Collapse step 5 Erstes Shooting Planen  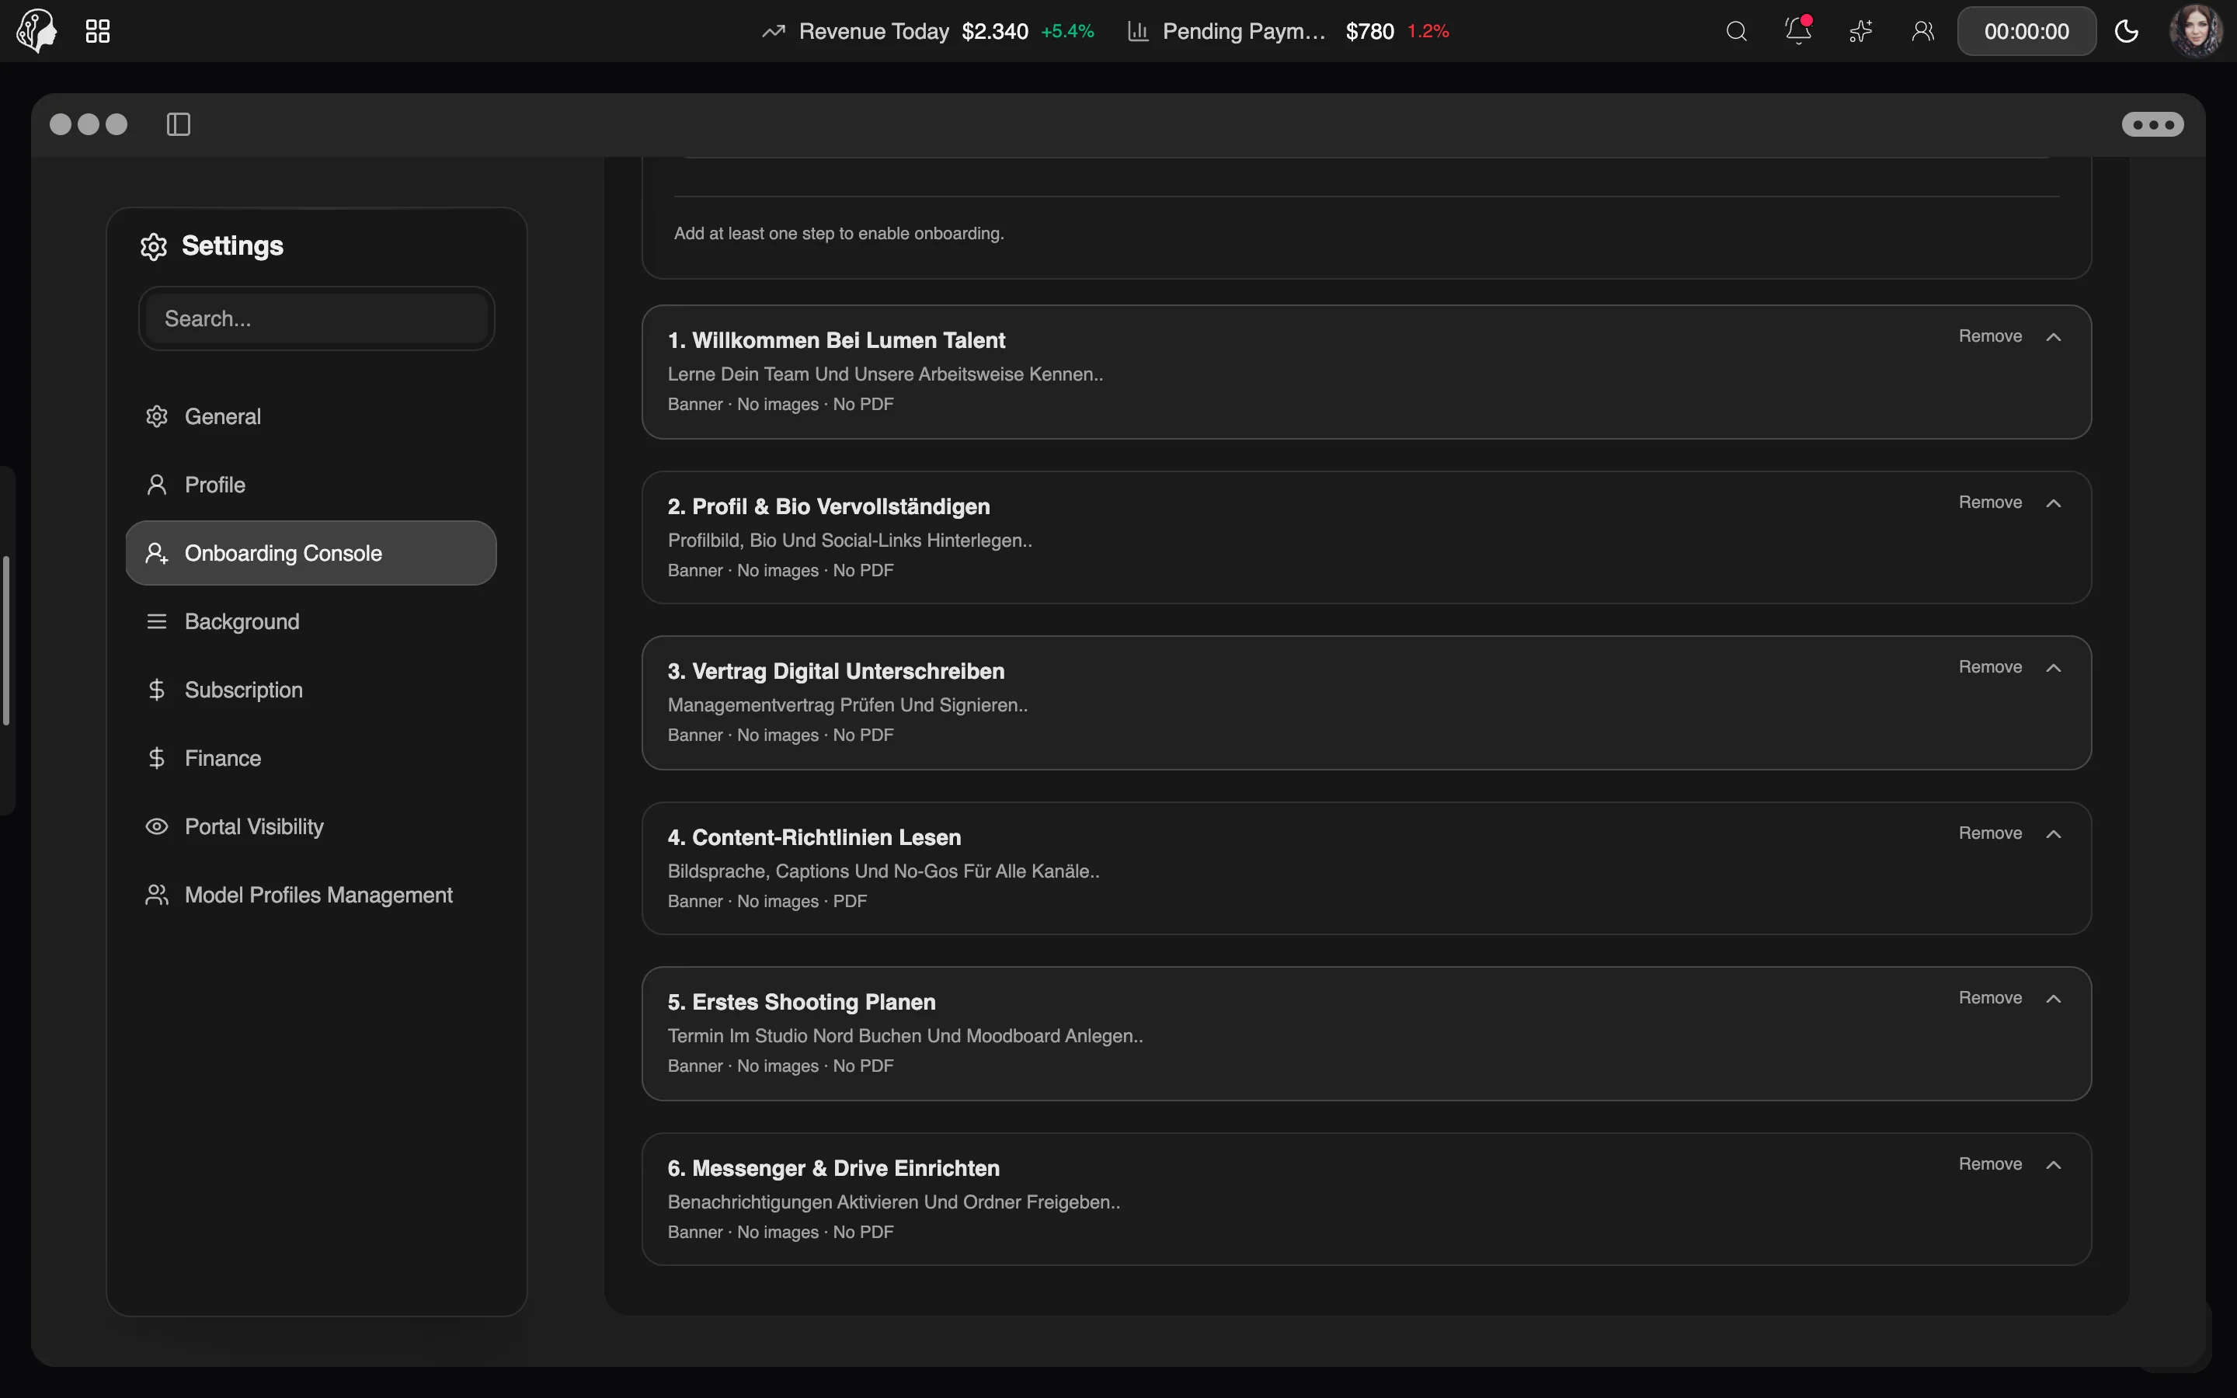pos(2053,999)
